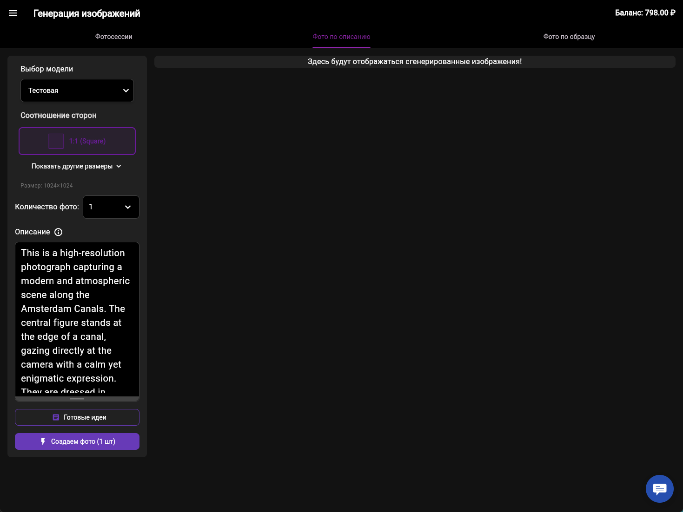
Task: Click the notes icon in Готовые идеи
Action: click(x=56, y=417)
